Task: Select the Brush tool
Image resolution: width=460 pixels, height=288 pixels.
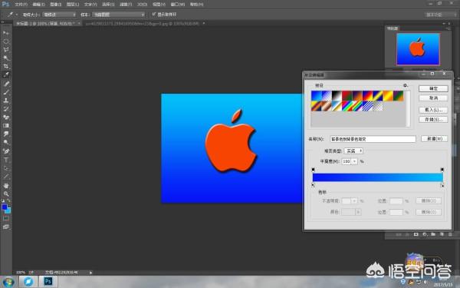Action: pyautogui.click(x=6, y=92)
